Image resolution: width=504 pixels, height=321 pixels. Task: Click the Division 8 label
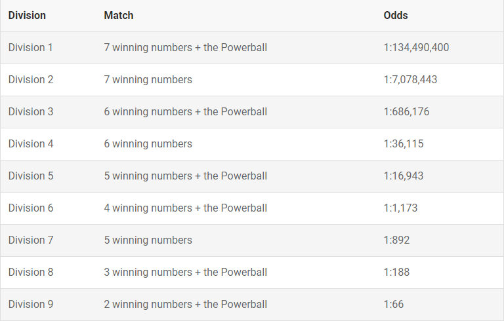(31, 272)
